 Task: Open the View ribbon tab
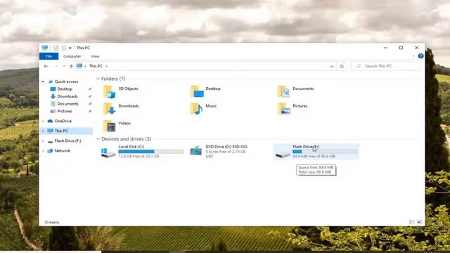point(95,56)
